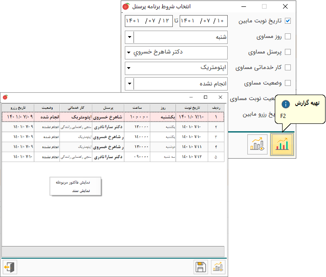Click the tomato app icon in results window

[5, 97]
